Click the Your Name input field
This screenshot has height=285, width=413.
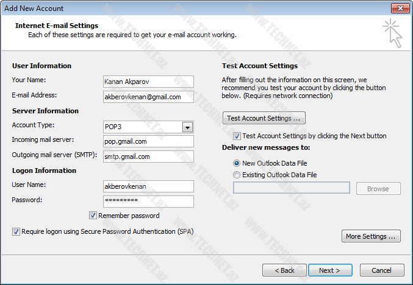coord(148,82)
